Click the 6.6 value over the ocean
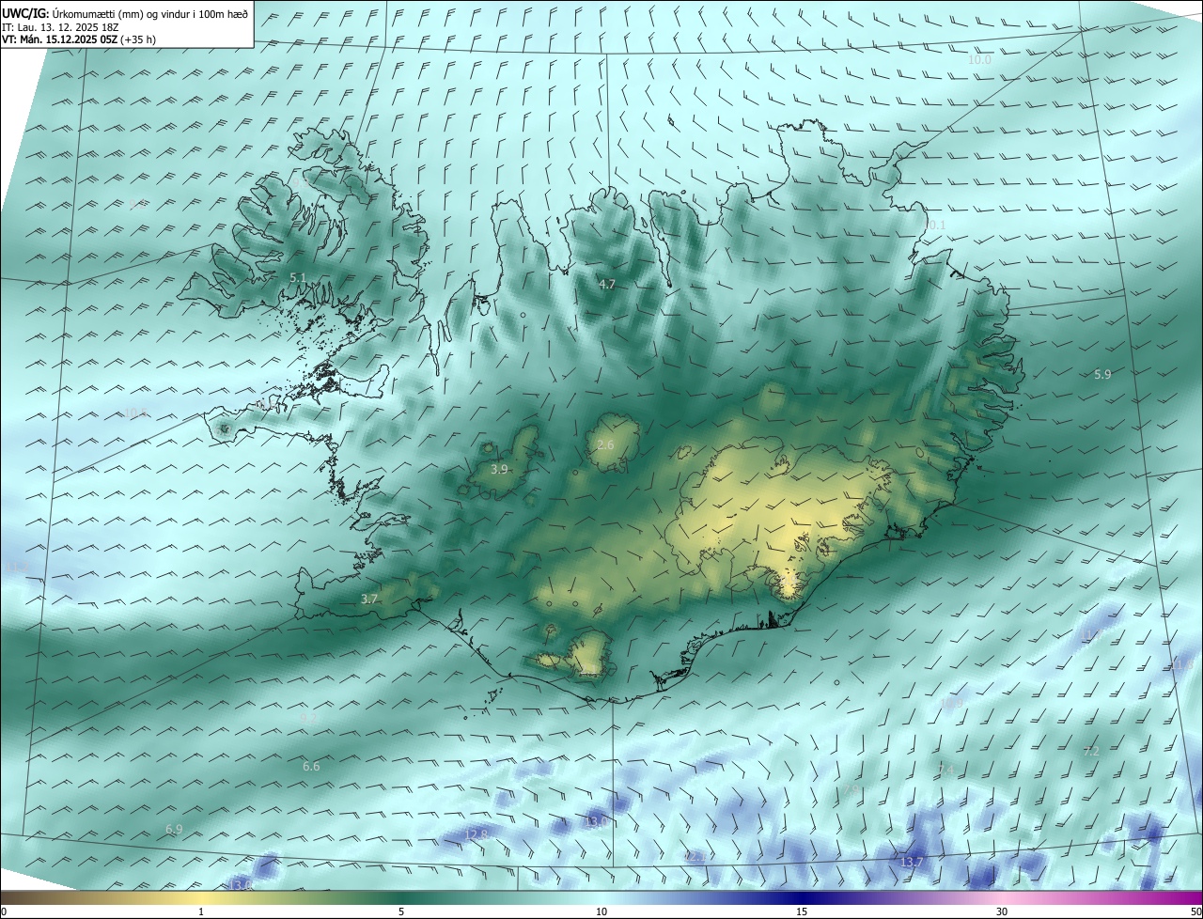1203x919 pixels. [311, 767]
